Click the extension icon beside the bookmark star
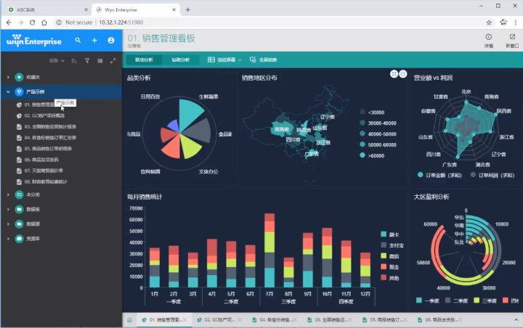 point(503,22)
